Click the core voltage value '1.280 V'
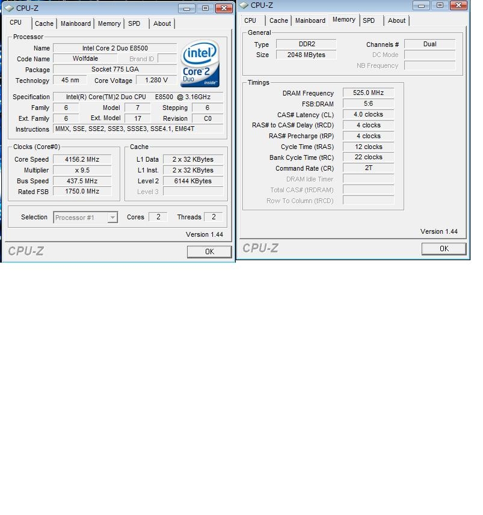The image size is (483, 515). click(156, 80)
